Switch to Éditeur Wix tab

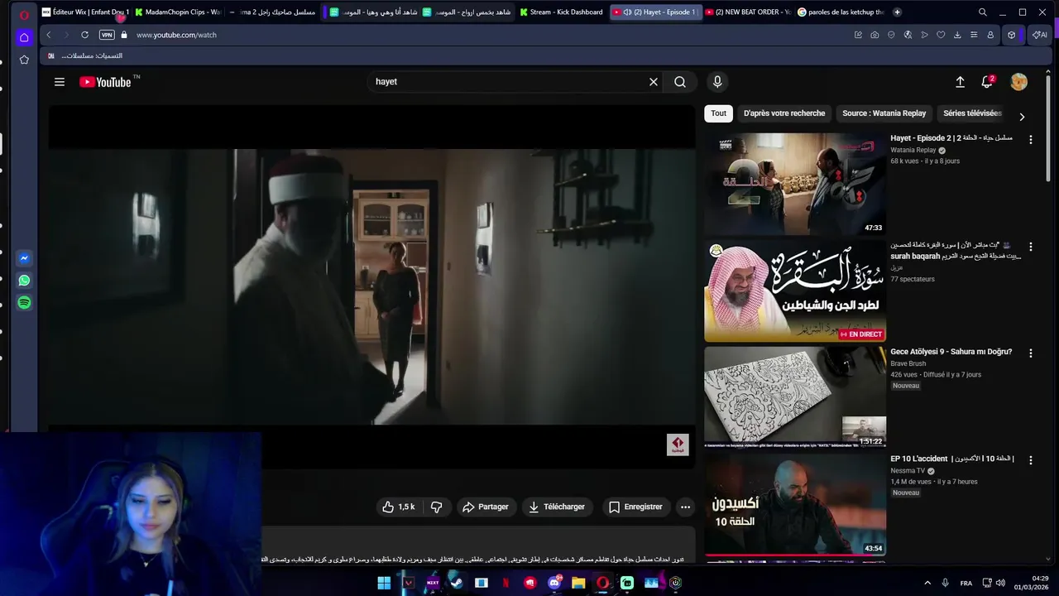[x=85, y=12]
